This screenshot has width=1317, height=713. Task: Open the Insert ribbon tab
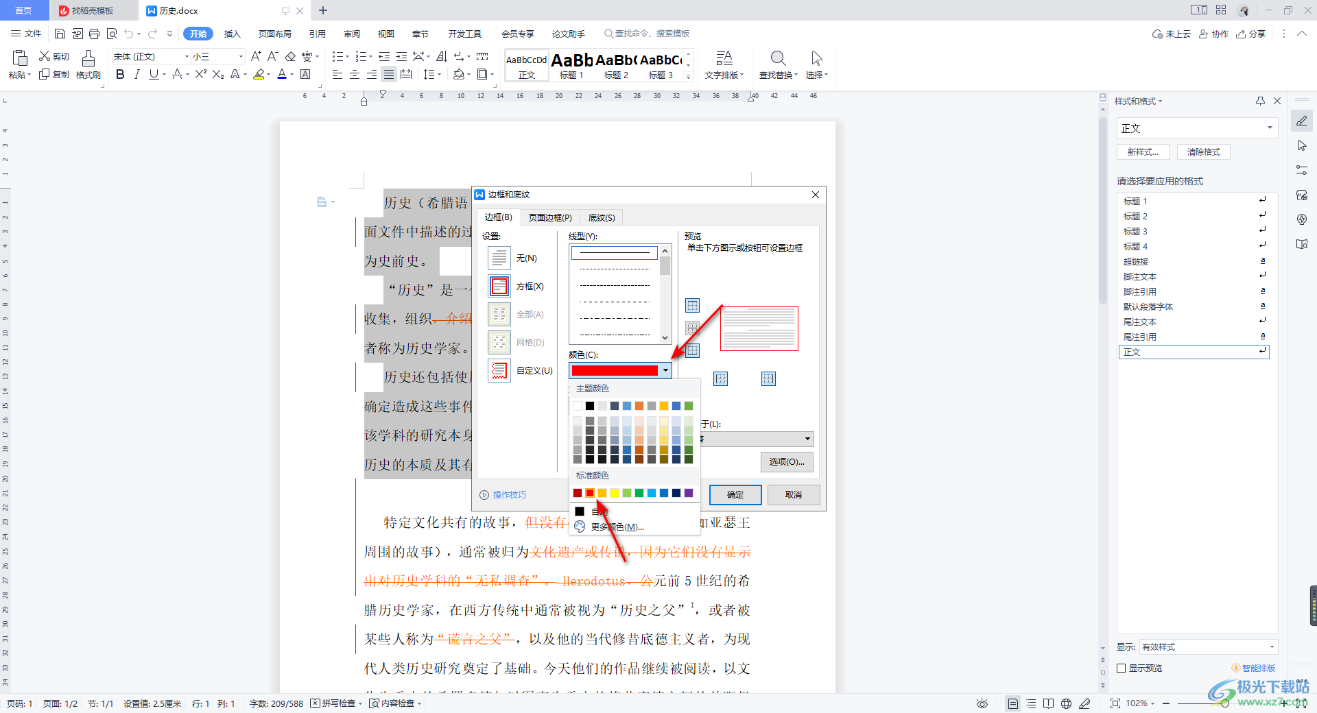(232, 34)
